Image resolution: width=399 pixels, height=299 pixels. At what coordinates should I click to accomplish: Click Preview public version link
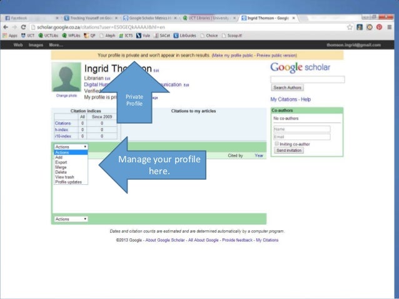pyautogui.click(x=276, y=56)
